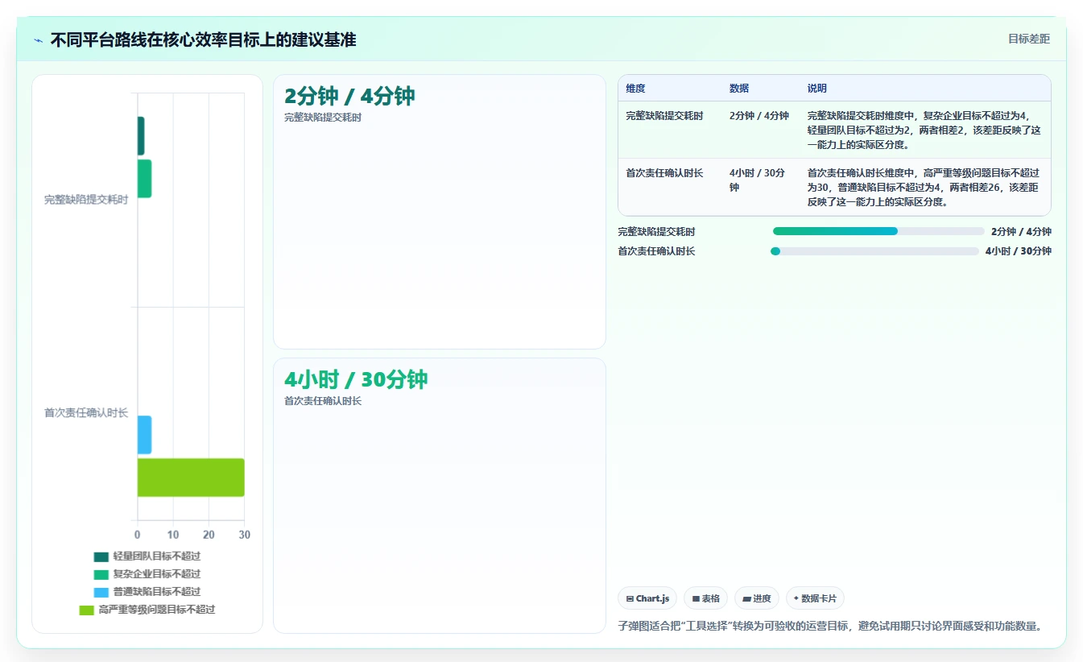
Task: Click the table cell reading 4小时 / 30分钟
Action: tap(757, 180)
